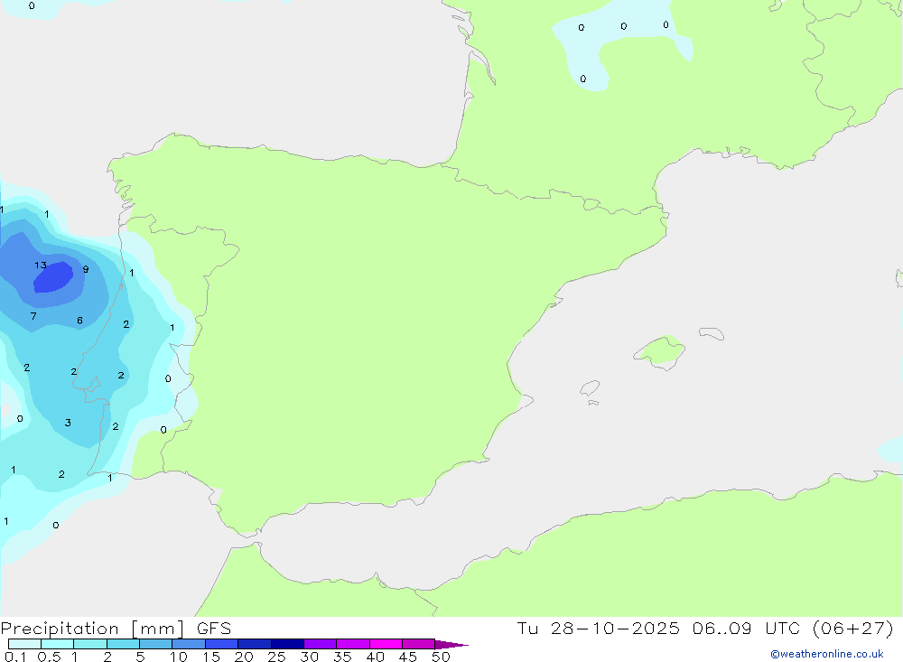Click the legend scale label '40'
The image size is (903, 662).
point(375,657)
